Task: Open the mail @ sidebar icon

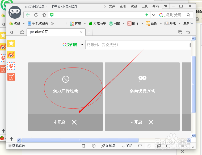Action: 11,66
